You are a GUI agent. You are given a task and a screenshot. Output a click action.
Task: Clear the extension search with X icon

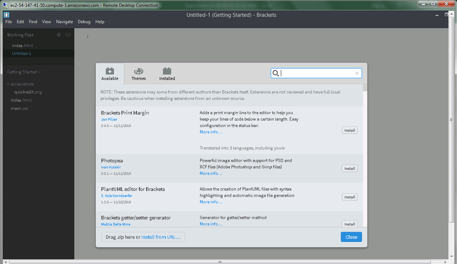(x=357, y=73)
